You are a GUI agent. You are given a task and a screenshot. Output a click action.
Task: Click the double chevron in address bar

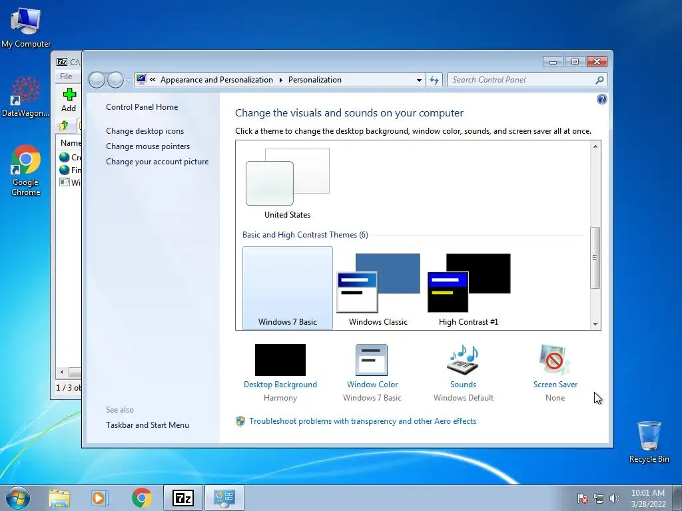153,80
